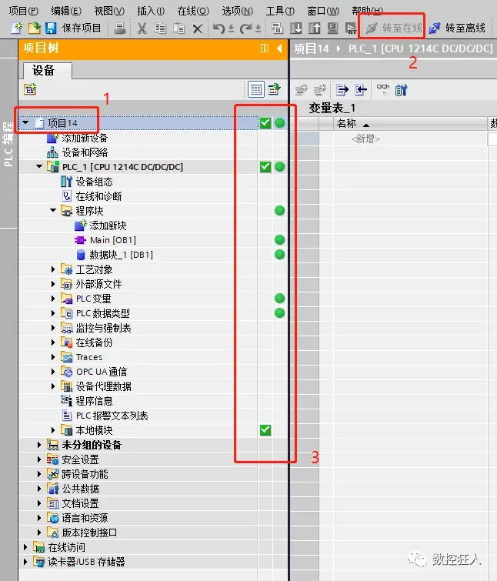
Task: Click the second icon in the tag table toolbar
Action: click(319, 90)
